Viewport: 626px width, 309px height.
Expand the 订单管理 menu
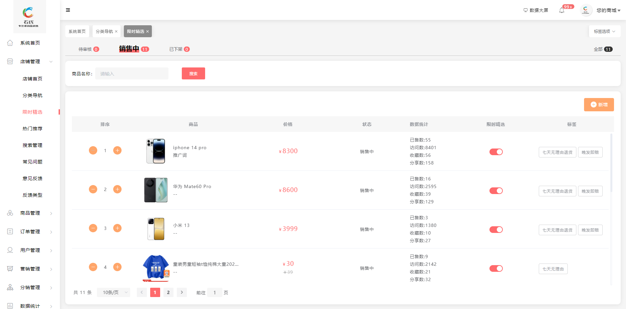point(30,232)
